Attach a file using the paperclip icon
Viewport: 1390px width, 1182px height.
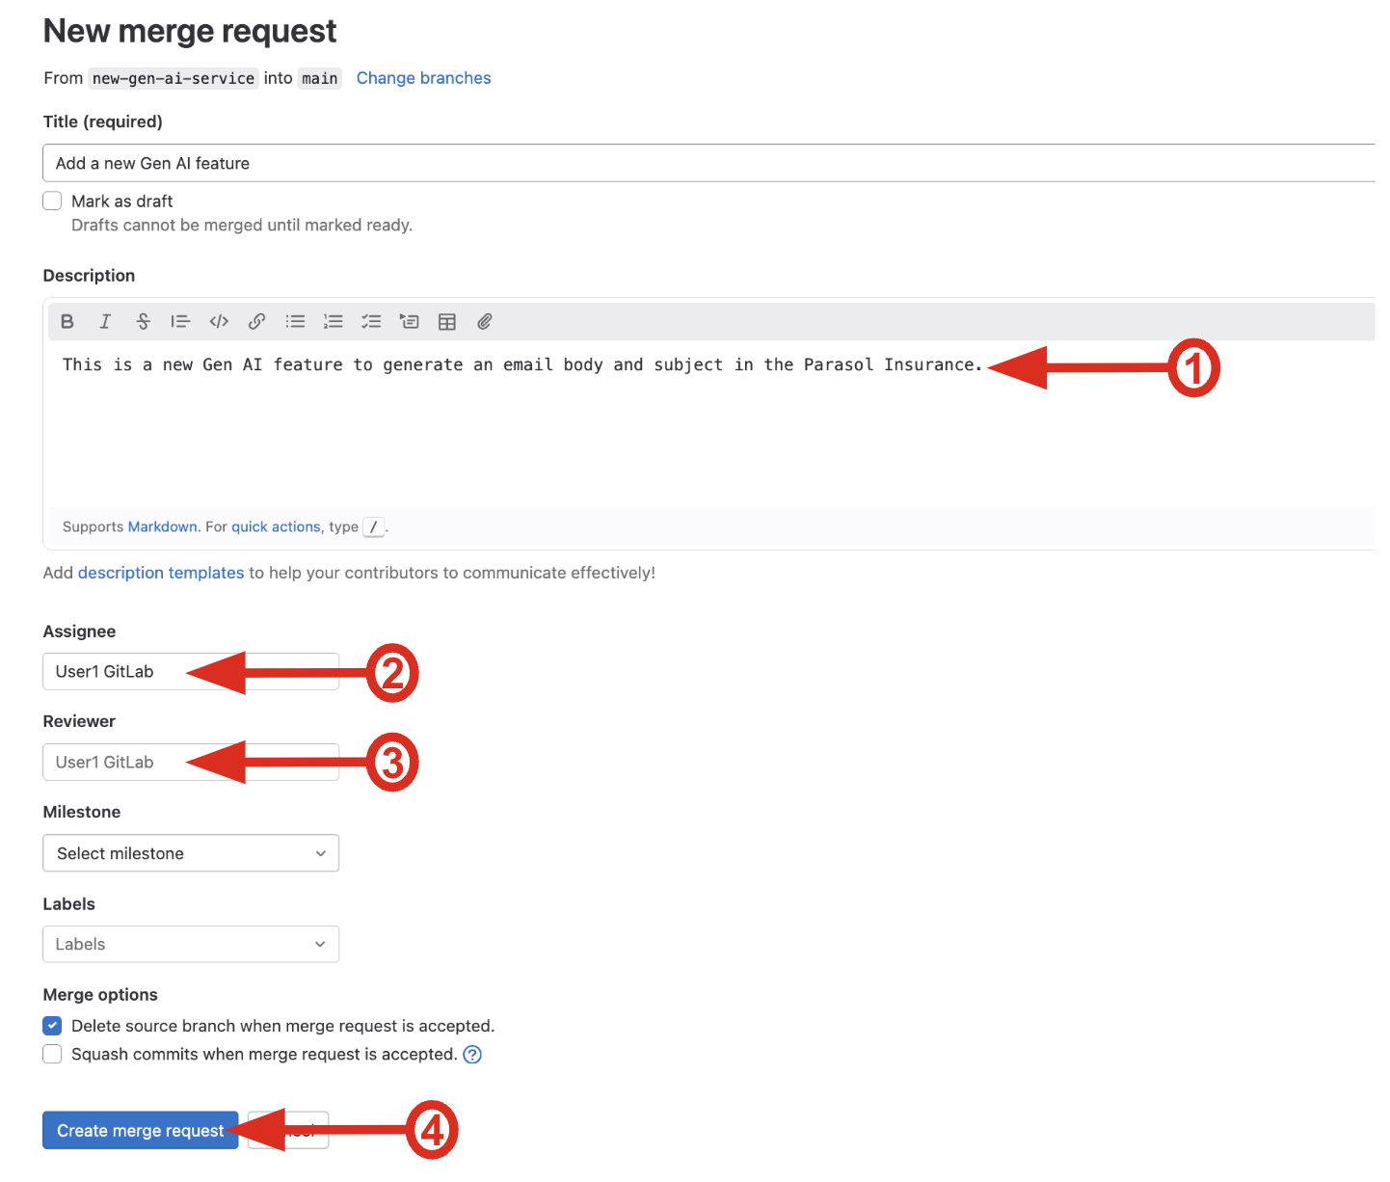point(485,322)
